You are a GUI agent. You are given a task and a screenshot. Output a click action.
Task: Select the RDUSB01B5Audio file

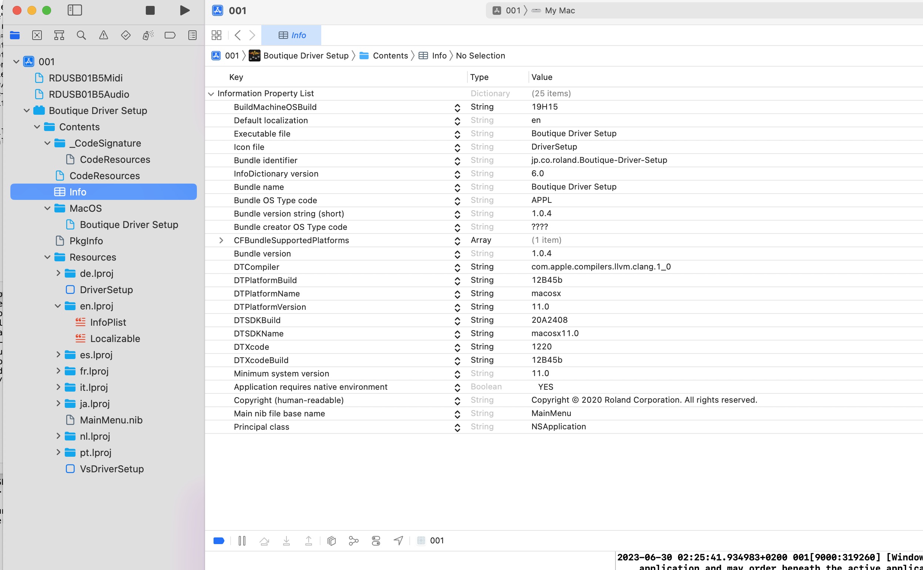pyautogui.click(x=82, y=94)
